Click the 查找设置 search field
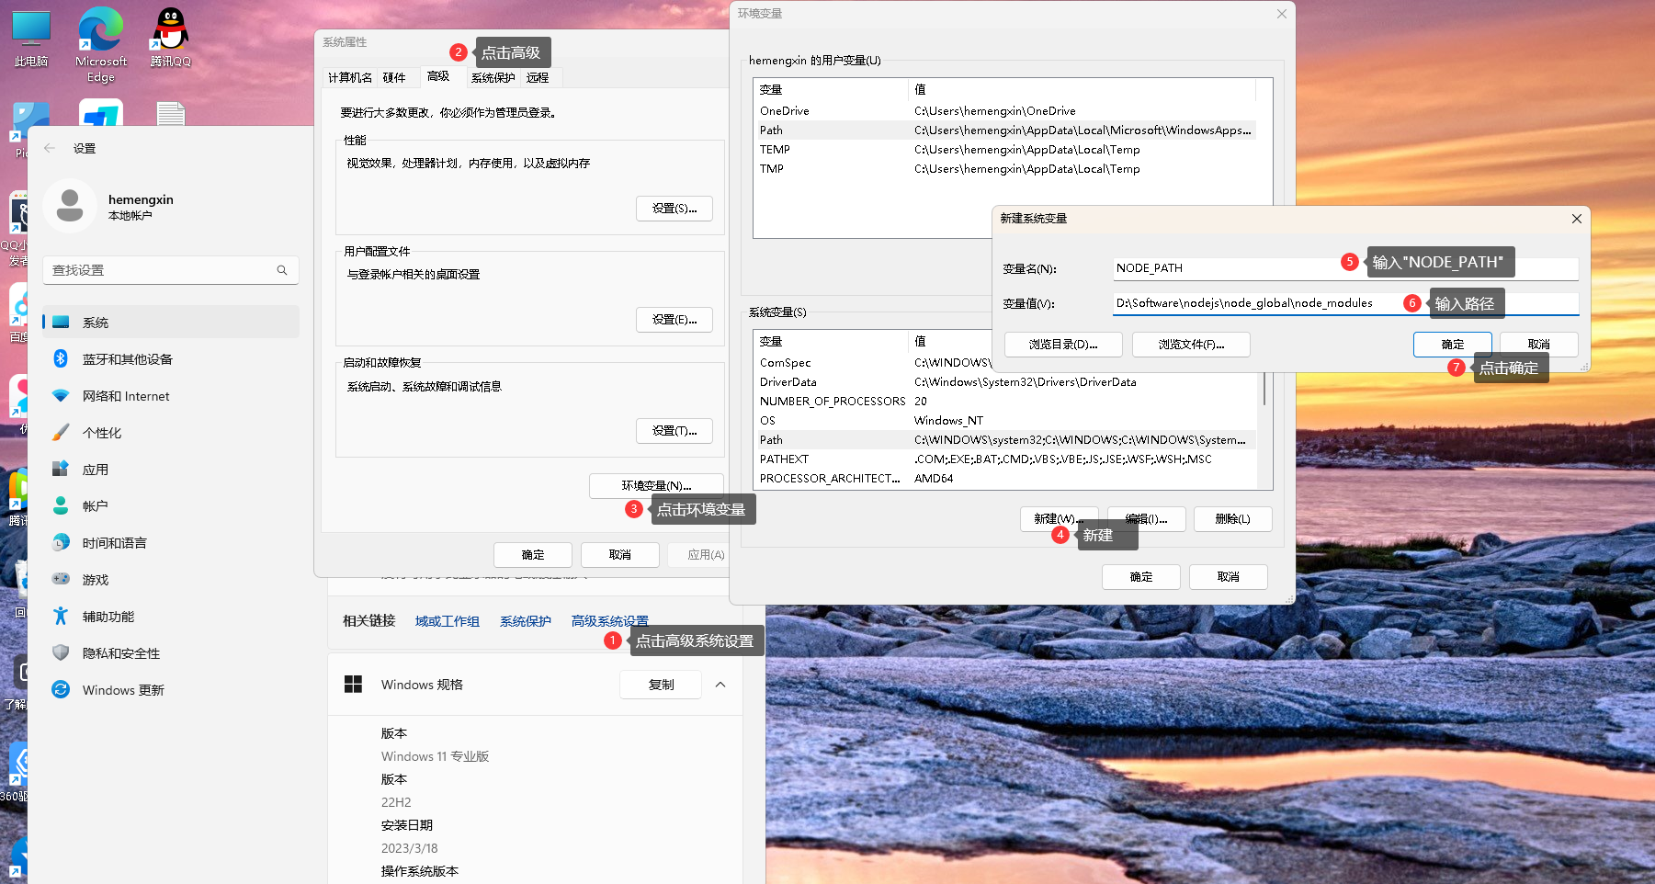Screen dimensions: 1655x884 [171, 270]
